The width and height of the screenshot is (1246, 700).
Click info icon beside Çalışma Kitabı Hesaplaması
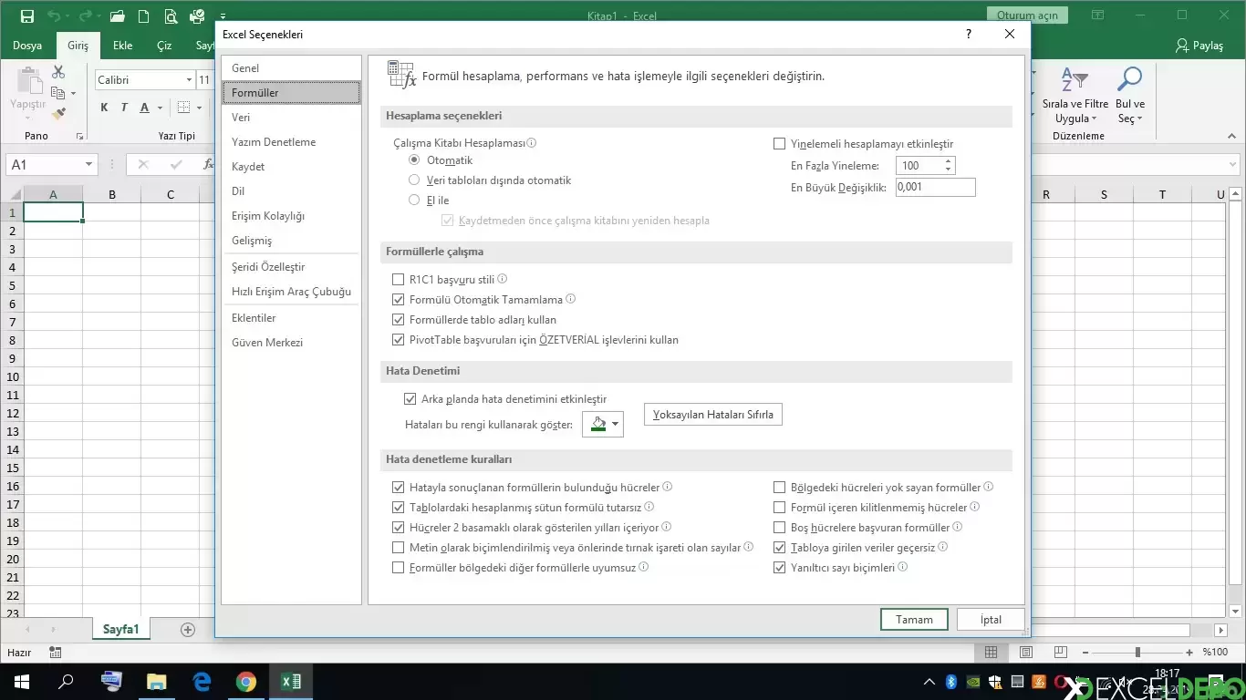[x=532, y=143]
